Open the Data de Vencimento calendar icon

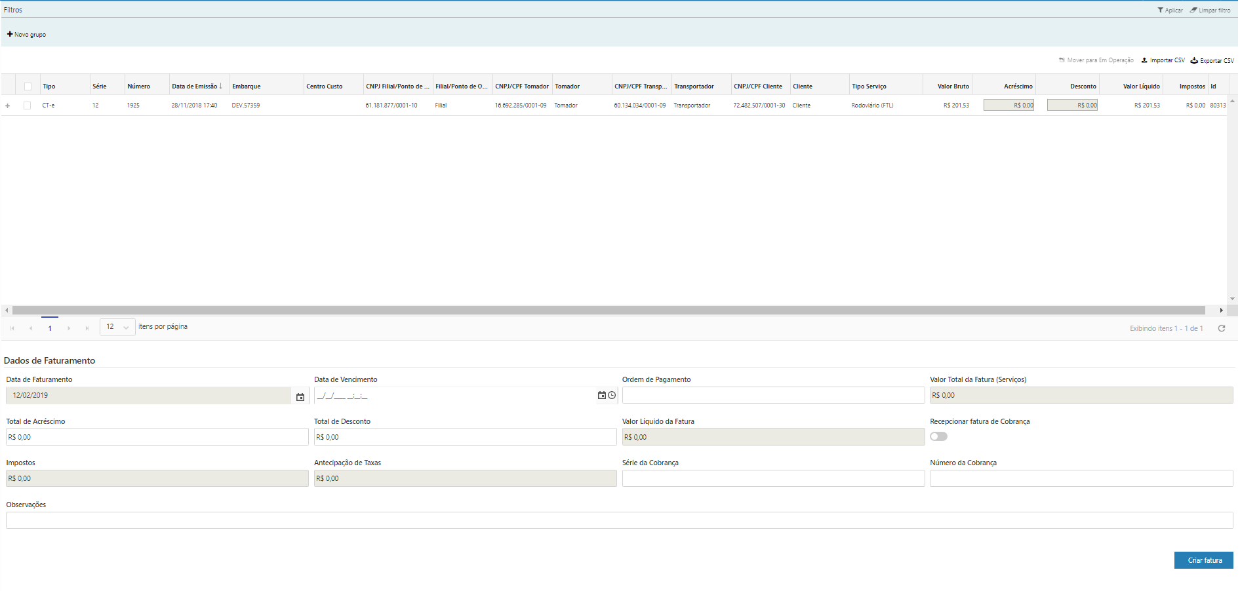point(601,396)
